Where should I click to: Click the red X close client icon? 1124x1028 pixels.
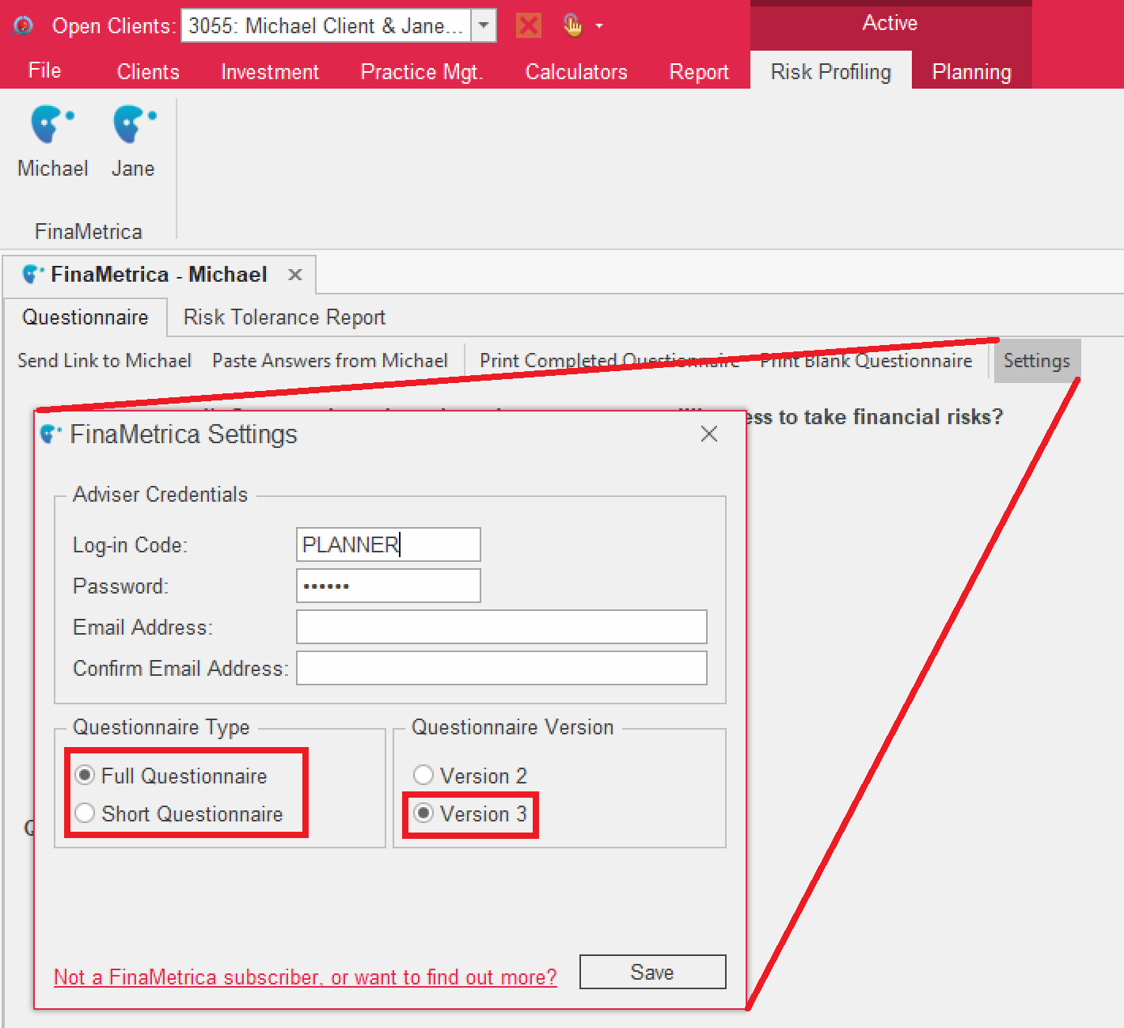point(528,25)
